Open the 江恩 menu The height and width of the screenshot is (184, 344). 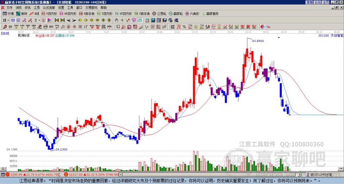37,8
